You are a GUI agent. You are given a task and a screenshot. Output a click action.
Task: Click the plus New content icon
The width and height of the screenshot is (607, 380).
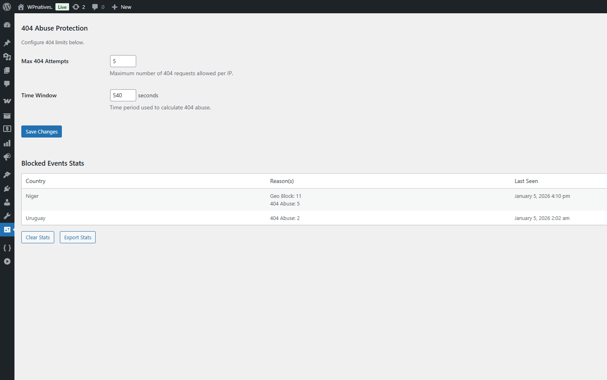114,7
